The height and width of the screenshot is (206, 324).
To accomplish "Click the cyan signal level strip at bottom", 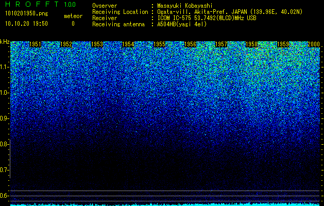I will [x=165, y=204].
